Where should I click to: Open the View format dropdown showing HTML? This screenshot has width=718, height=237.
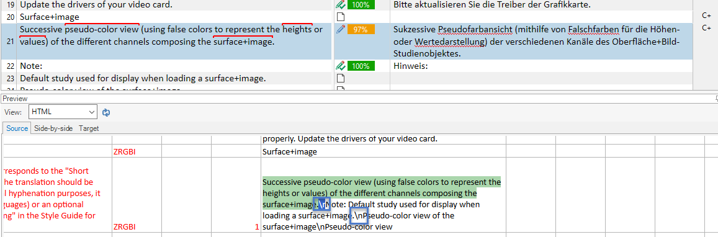63,112
